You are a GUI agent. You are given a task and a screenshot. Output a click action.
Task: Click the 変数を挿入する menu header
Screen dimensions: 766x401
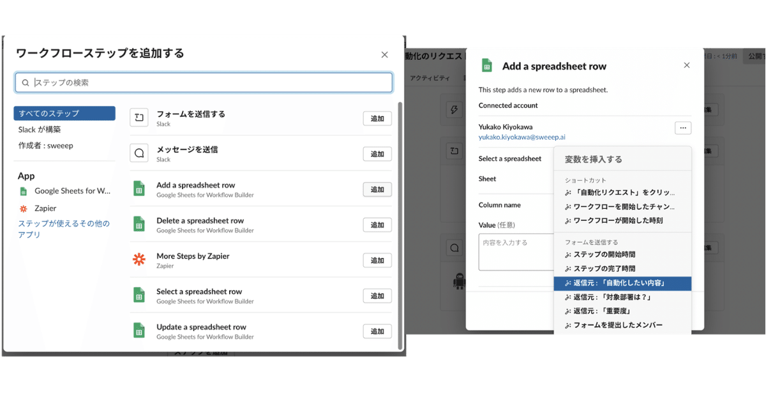pyautogui.click(x=593, y=159)
